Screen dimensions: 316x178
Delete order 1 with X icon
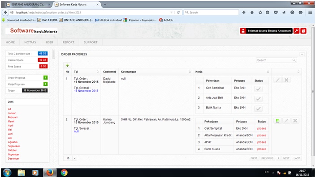point(286,80)
